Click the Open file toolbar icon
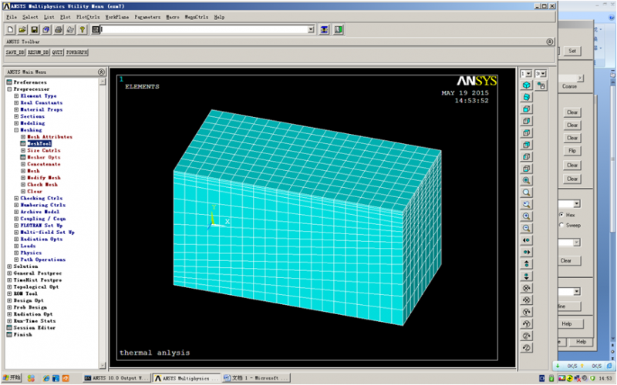The image size is (617, 385). point(22,29)
